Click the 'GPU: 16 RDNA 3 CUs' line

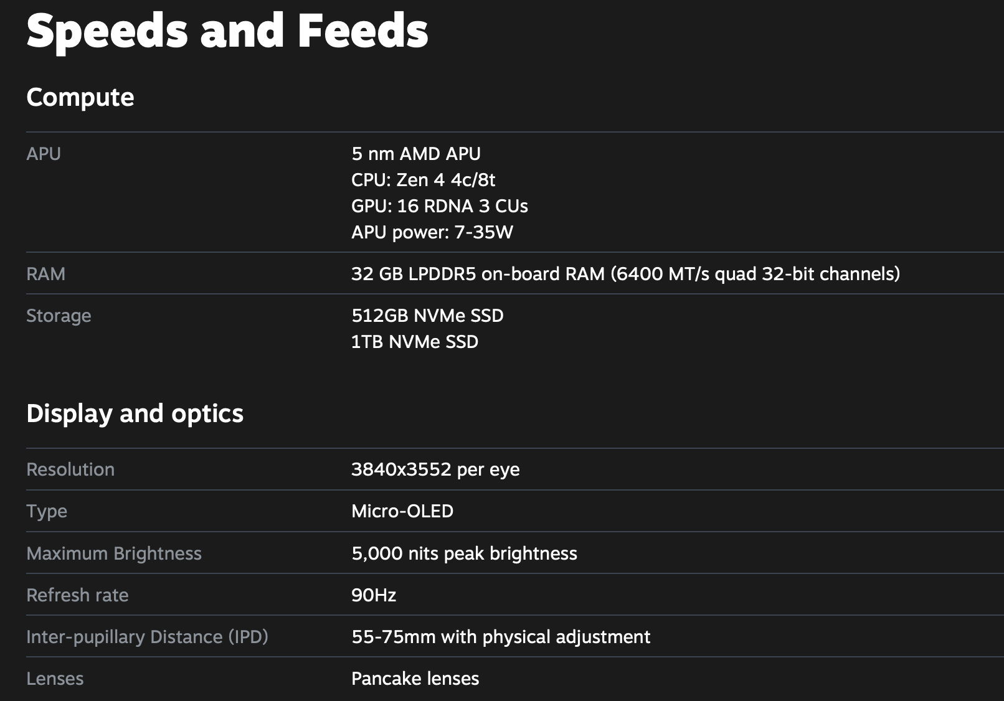439,206
